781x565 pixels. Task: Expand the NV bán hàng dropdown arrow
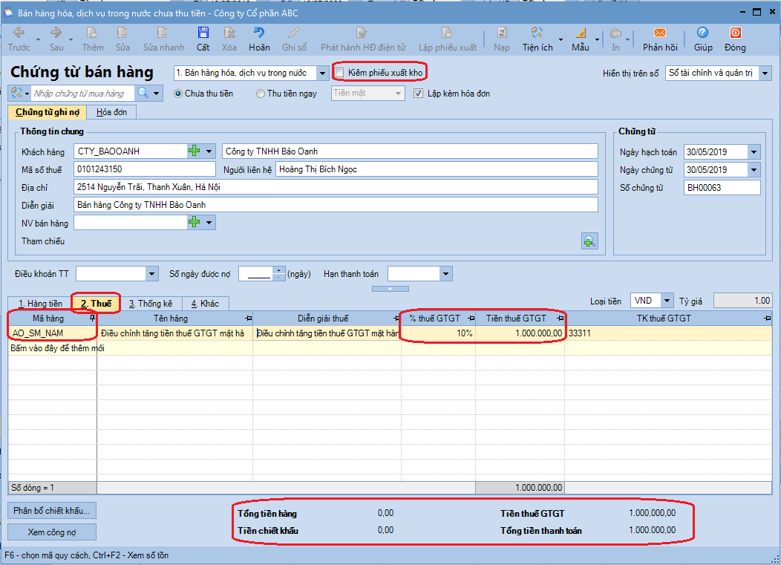[209, 222]
